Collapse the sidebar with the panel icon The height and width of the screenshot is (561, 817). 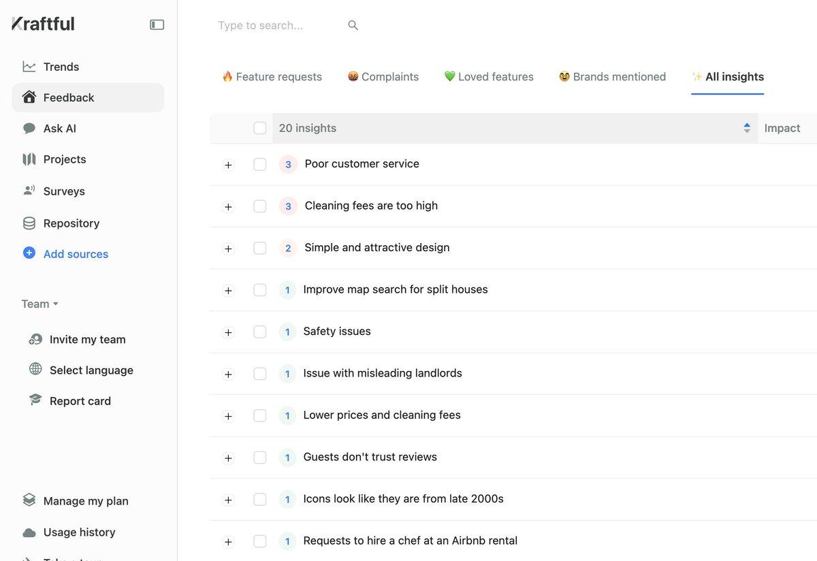[157, 24]
